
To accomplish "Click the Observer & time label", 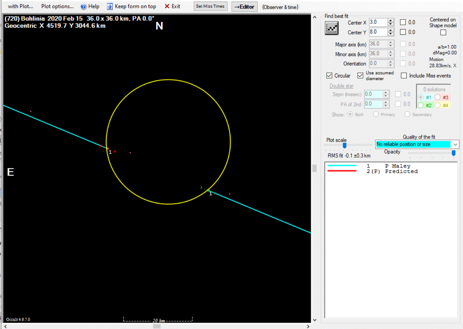I will [x=280, y=7].
